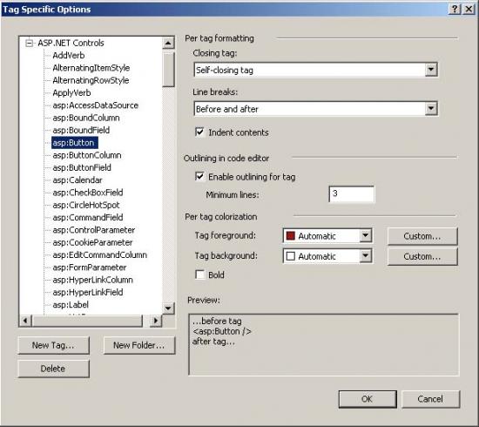
Task: Click the tree scroll right arrow
Action: 156,321
